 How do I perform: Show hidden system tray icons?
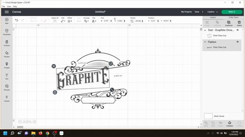(x=208, y=133)
